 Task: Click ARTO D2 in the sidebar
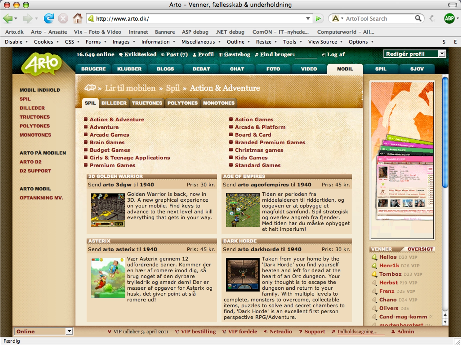click(31, 162)
